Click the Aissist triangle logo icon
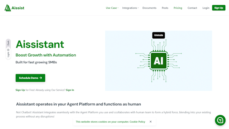The height and width of the screenshot is (129, 229). (8, 8)
